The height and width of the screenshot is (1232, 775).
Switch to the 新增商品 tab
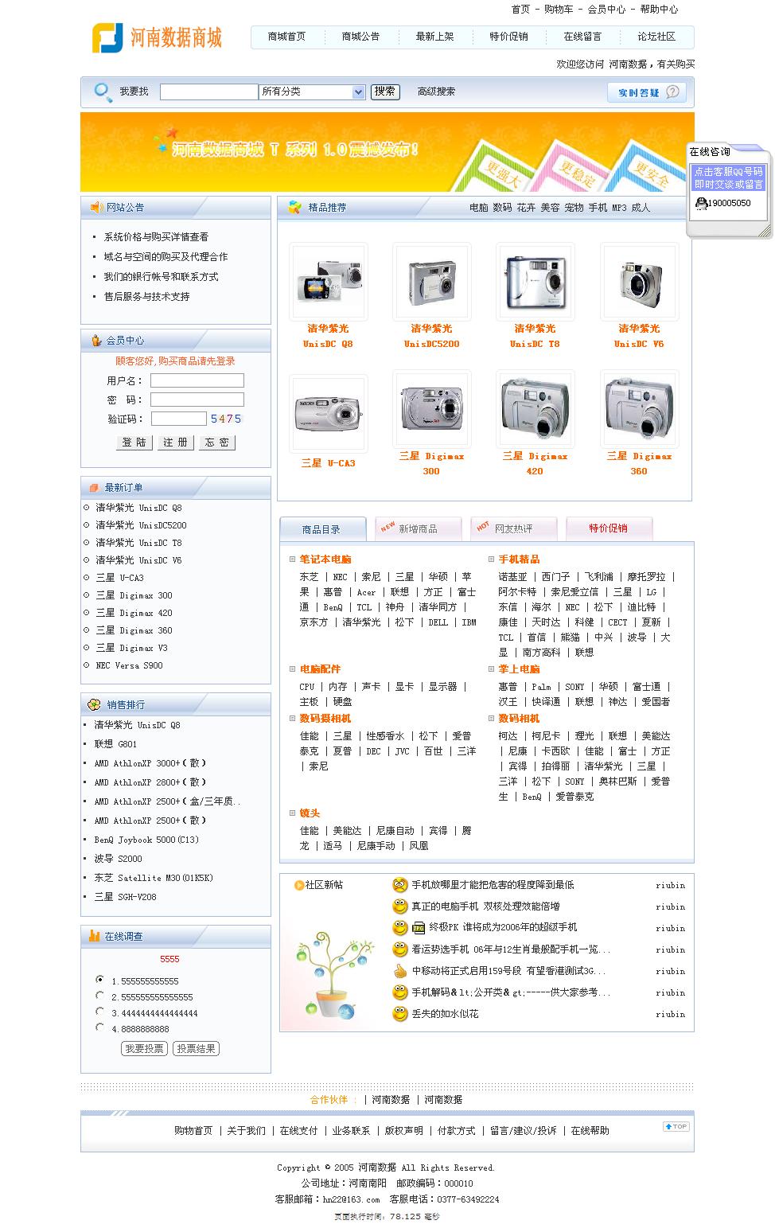coord(418,529)
